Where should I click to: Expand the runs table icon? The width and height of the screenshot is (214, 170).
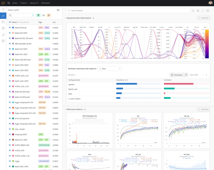click(x=59, y=10)
